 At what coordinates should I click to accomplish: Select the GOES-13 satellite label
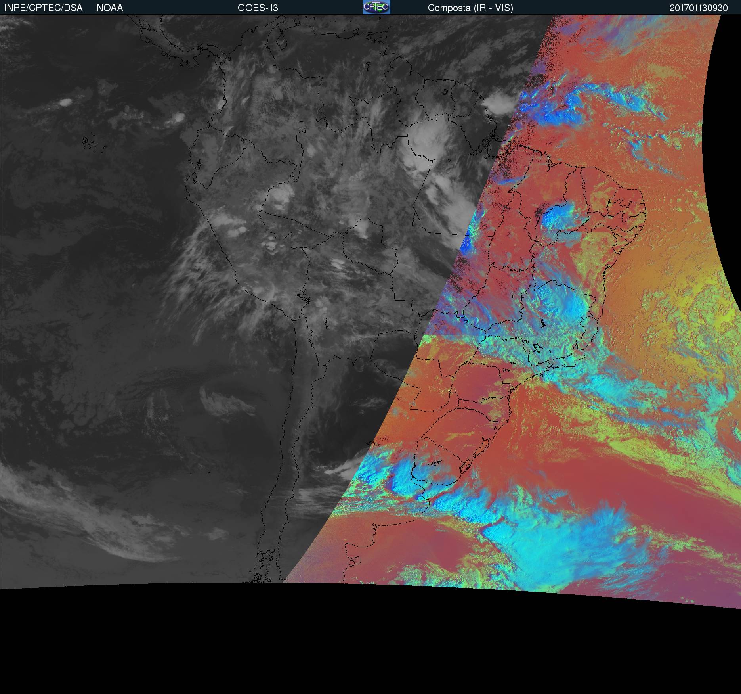pos(258,8)
